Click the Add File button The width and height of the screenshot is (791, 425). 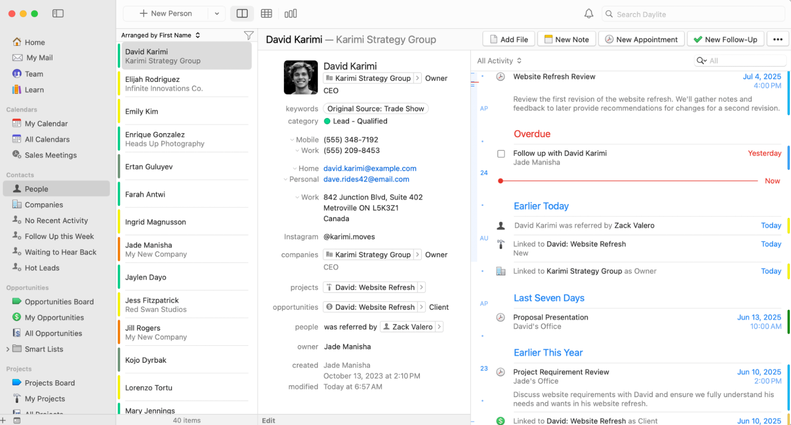pos(509,39)
